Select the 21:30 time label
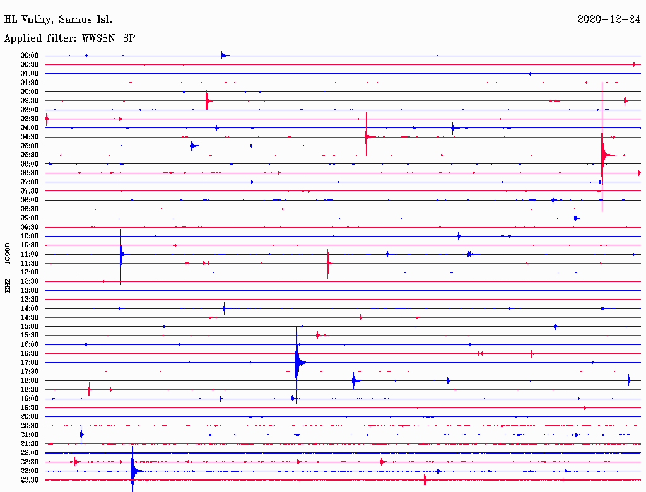The image size is (646, 492). 30,444
